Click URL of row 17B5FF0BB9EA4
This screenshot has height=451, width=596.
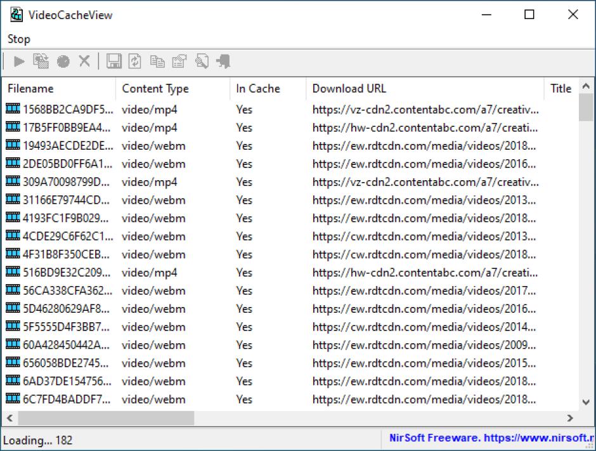425,127
